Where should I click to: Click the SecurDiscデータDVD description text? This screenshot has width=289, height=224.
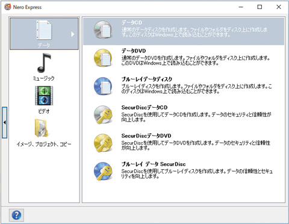(x=196, y=146)
